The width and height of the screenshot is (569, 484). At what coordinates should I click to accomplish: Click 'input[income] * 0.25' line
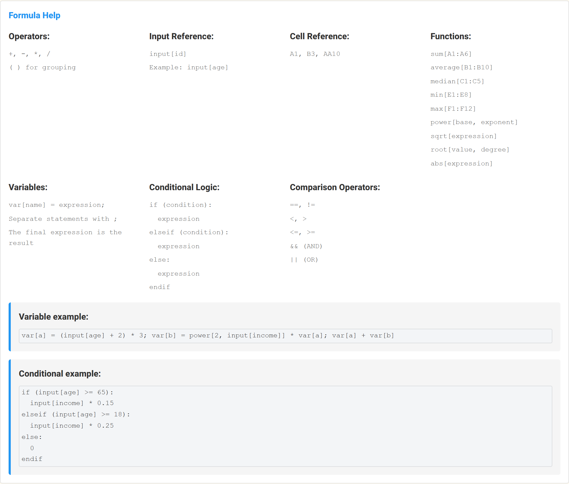pyautogui.click(x=72, y=426)
